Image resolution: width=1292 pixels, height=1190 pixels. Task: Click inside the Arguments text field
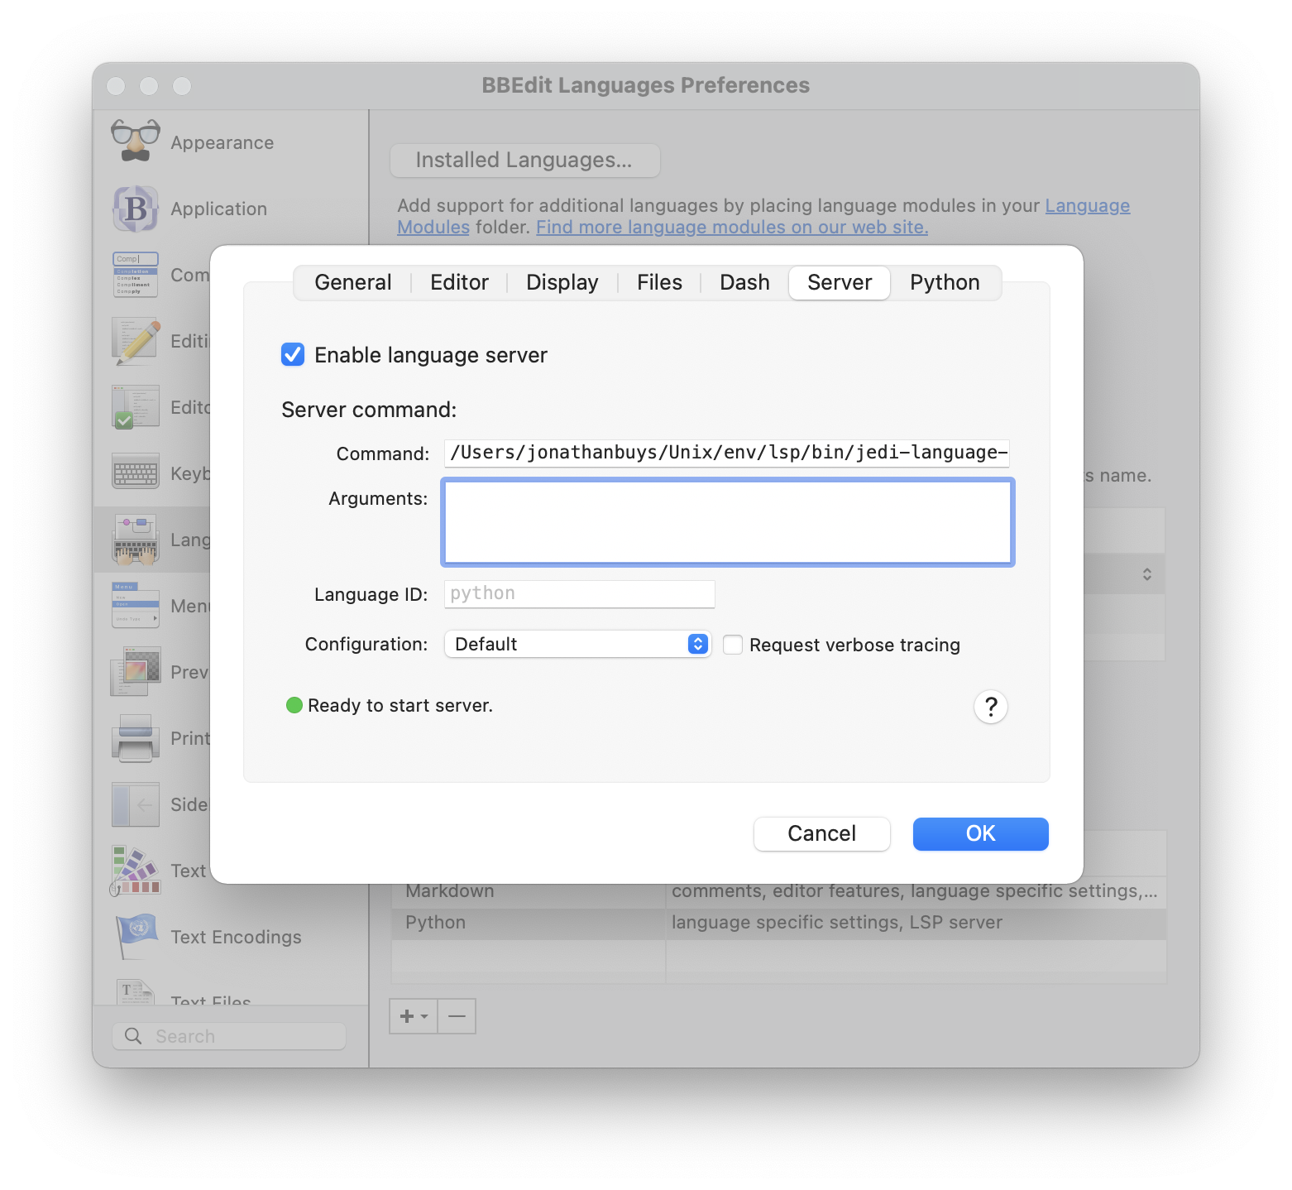727,521
